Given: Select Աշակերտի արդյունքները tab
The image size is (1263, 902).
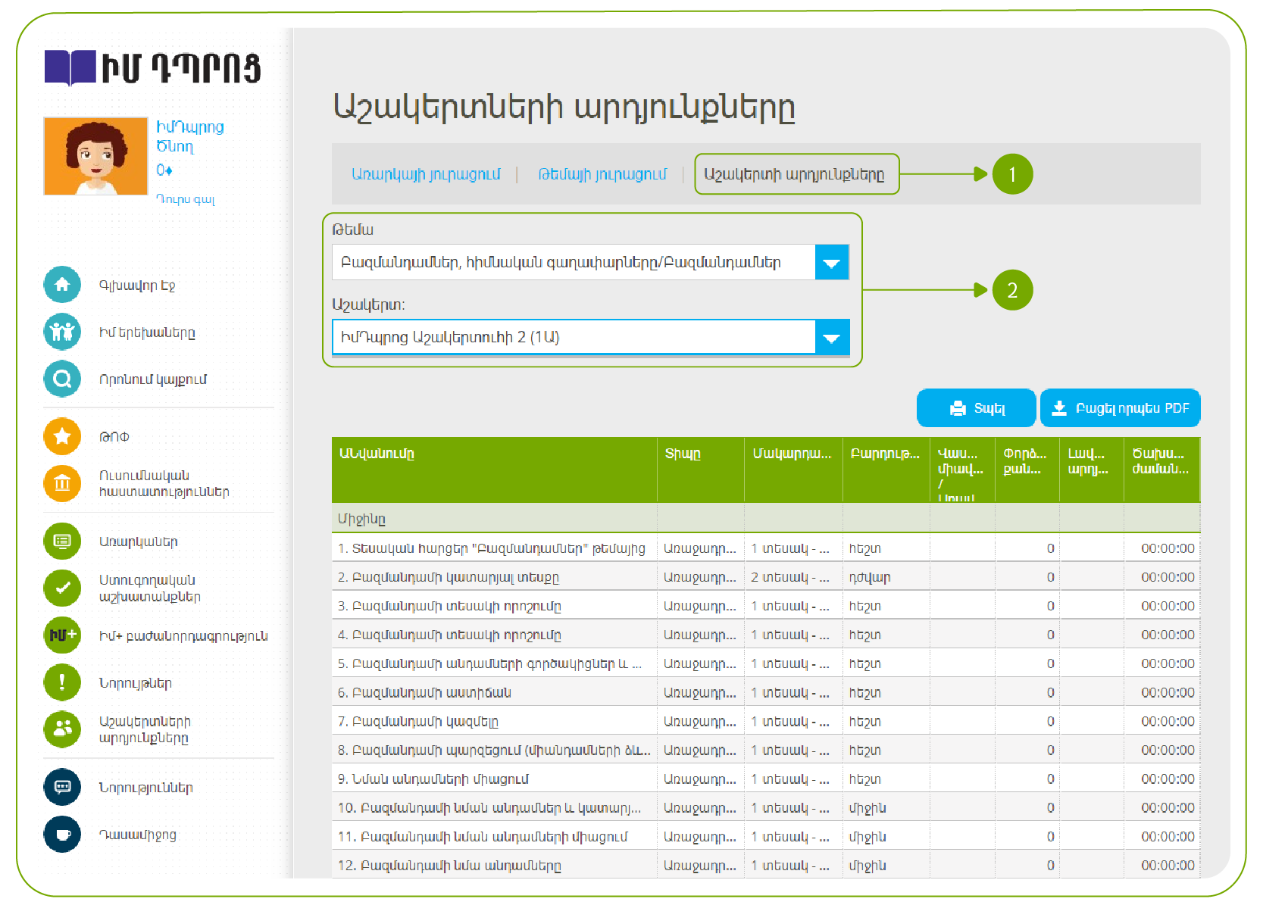Looking at the screenshot, I should [x=796, y=175].
